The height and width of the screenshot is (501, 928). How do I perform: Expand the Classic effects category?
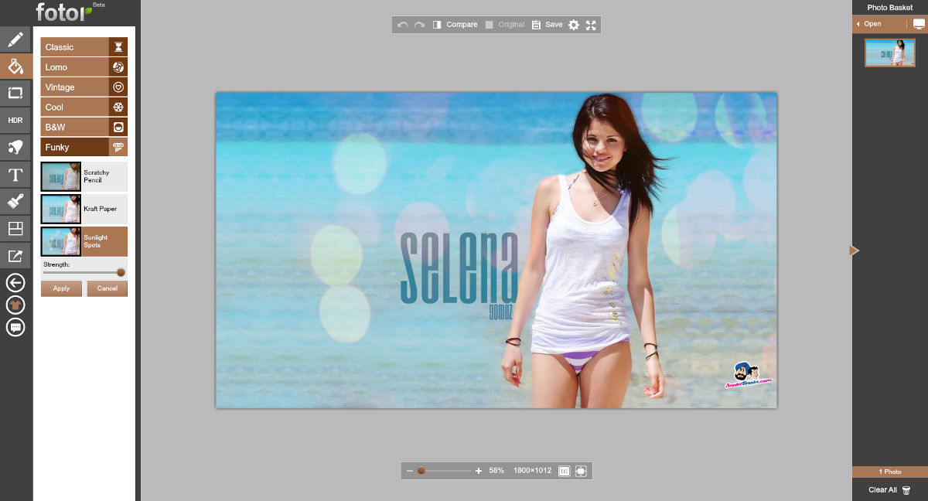[84, 47]
